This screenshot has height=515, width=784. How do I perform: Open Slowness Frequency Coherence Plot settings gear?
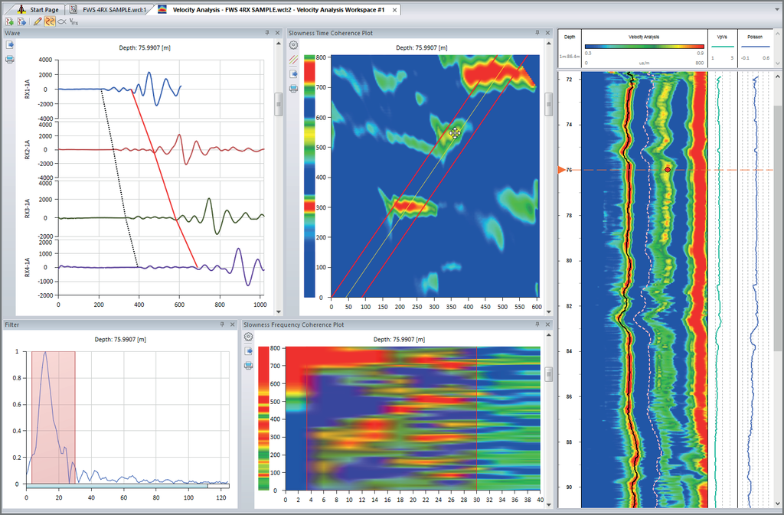[249, 337]
